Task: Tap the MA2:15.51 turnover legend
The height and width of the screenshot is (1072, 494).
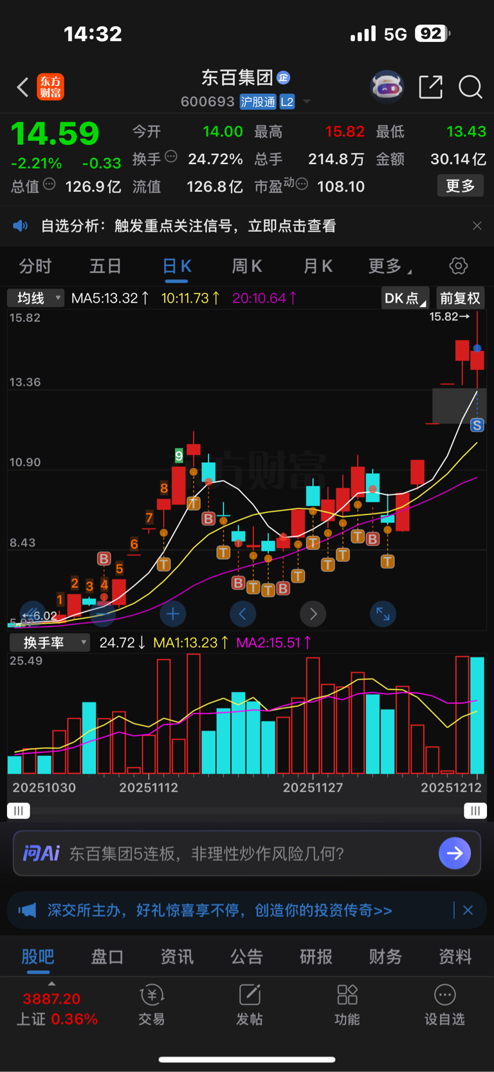Action: point(274,643)
